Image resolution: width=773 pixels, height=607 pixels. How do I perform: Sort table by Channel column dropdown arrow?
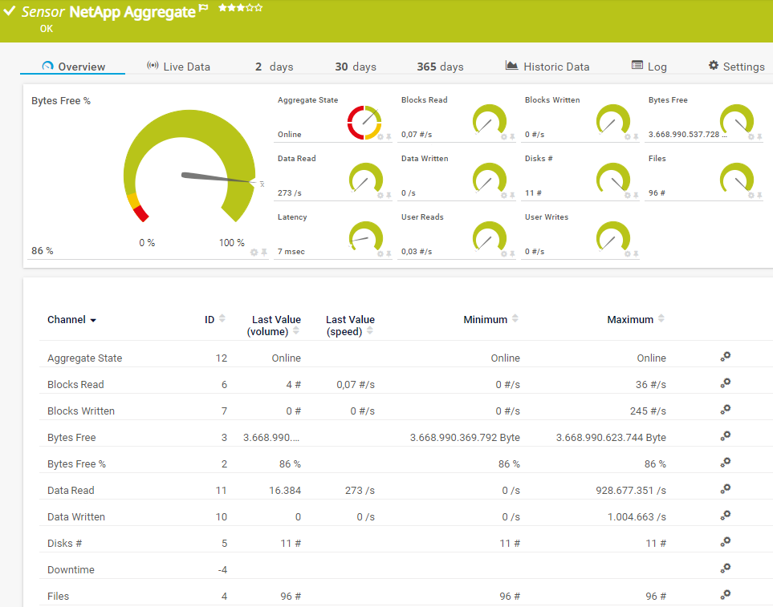[93, 321]
